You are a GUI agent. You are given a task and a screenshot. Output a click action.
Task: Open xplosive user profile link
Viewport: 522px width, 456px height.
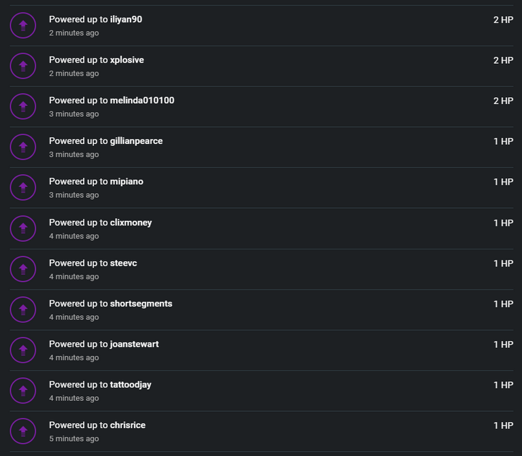click(x=127, y=60)
